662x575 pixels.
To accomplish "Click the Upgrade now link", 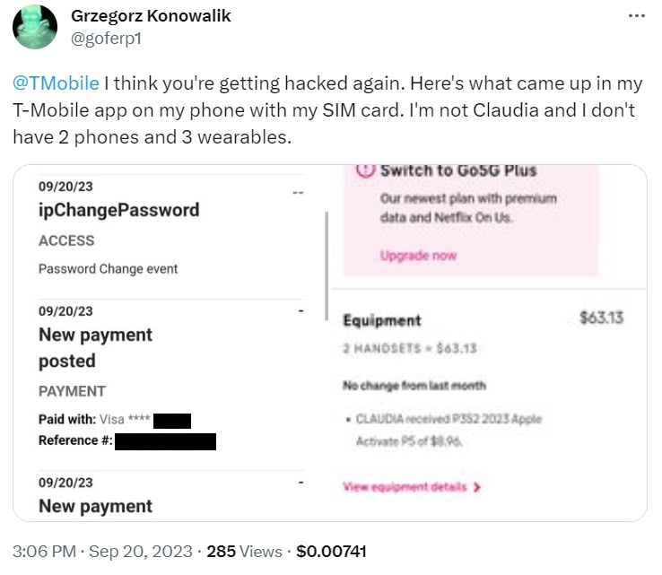I will click(x=418, y=256).
